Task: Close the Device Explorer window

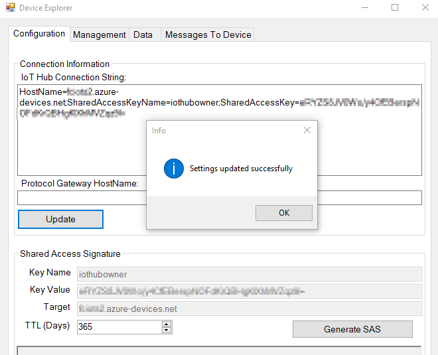Action: (x=425, y=7)
